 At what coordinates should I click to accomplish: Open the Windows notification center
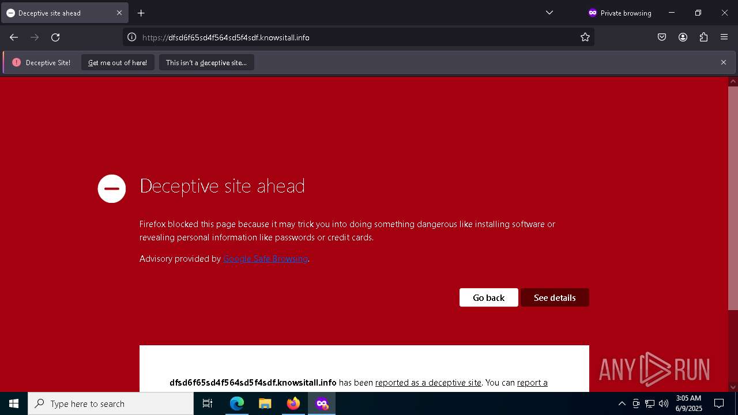click(x=719, y=403)
